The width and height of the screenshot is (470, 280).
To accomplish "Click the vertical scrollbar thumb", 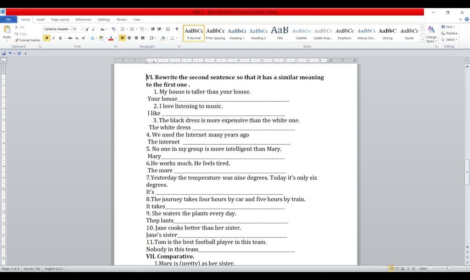I will point(467,172).
